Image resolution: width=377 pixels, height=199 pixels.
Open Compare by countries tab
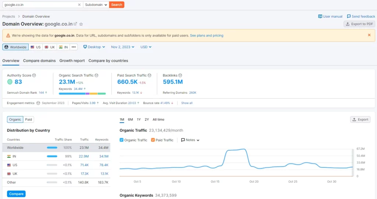click(x=108, y=61)
